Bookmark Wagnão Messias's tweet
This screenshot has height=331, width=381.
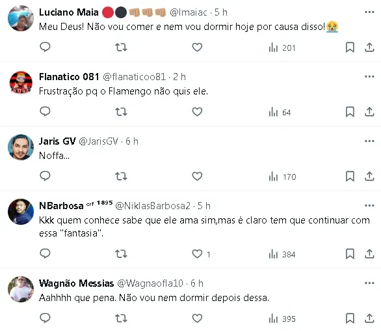[350, 318]
